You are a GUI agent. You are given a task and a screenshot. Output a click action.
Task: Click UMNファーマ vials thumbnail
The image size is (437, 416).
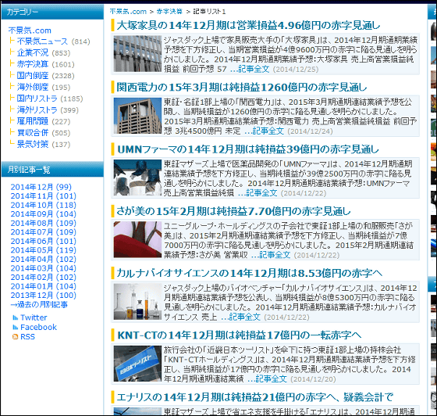pyautogui.click(x=137, y=178)
